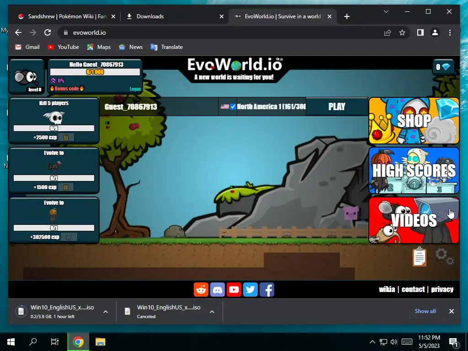Open Gmail bookmark
This screenshot has height=351, width=468.
pyautogui.click(x=27, y=47)
